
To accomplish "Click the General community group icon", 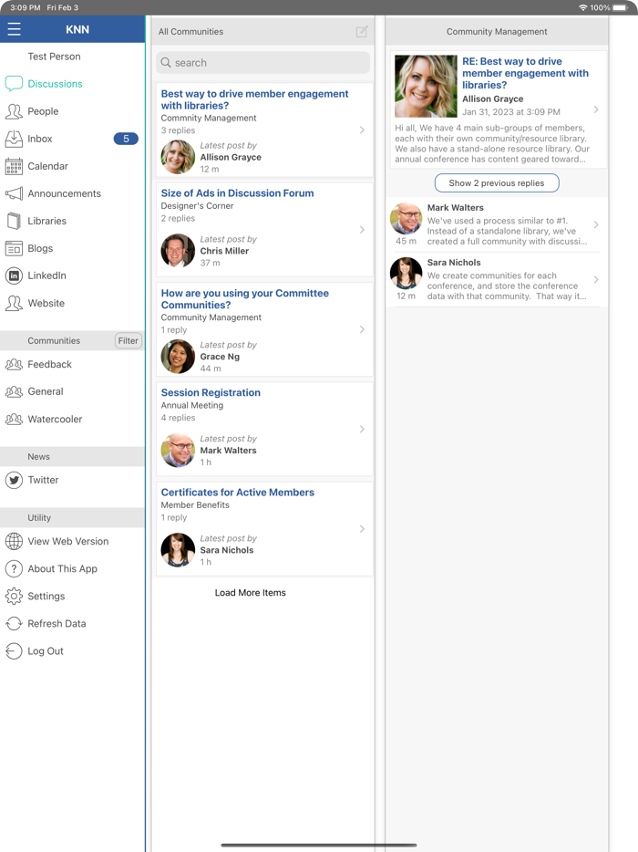I will coord(14,391).
